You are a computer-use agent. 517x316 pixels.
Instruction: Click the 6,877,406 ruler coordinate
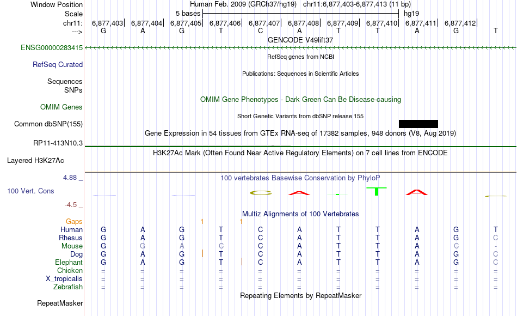coord(225,23)
